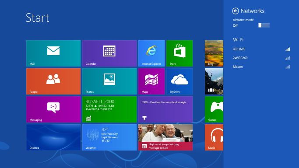Select Wi-Fi network Mason
Viewport: 299px width, 168px height.
261,66
